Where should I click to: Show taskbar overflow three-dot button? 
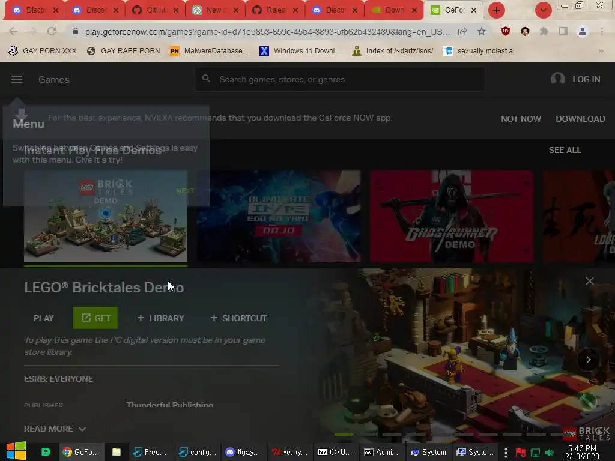tap(506, 453)
